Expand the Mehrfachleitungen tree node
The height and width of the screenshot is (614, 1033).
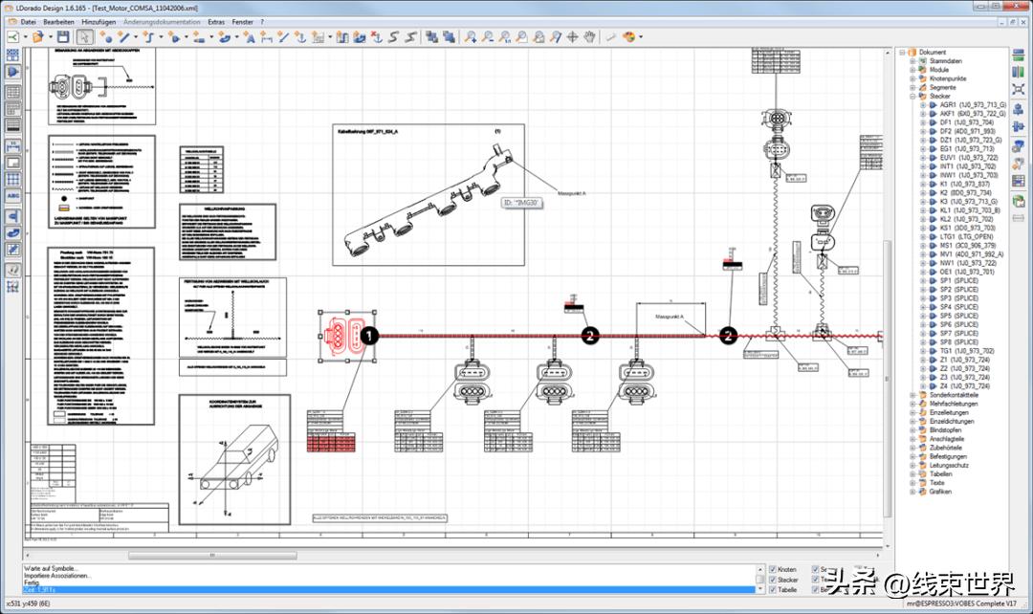913,404
